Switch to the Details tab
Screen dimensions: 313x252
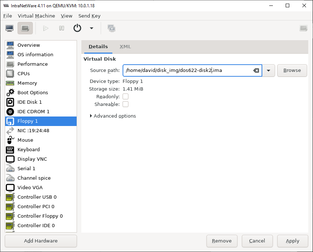(98, 46)
